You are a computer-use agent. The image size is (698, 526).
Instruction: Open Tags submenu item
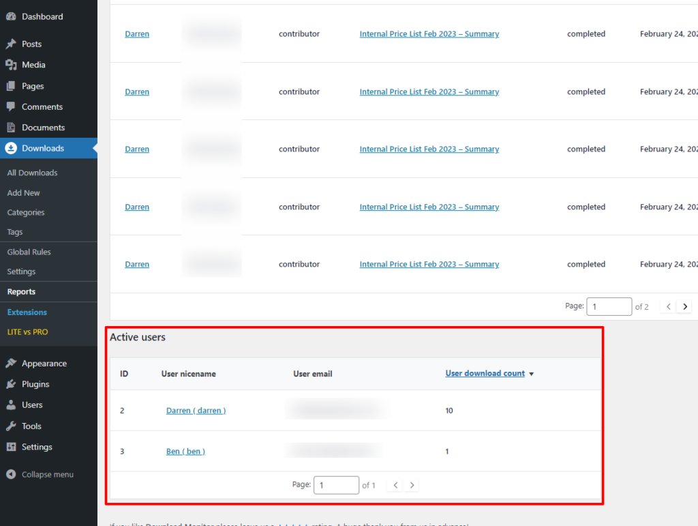pyautogui.click(x=15, y=232)
